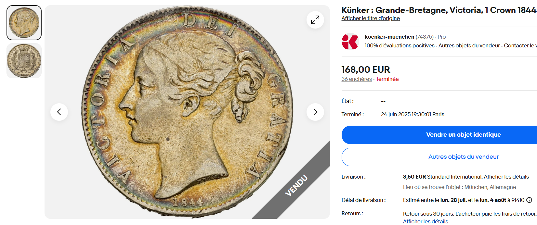View 100% d'évaluations positives link
The height and width of the screenshot is (225, 537).
pyautogui.click(x=399, y=45)
